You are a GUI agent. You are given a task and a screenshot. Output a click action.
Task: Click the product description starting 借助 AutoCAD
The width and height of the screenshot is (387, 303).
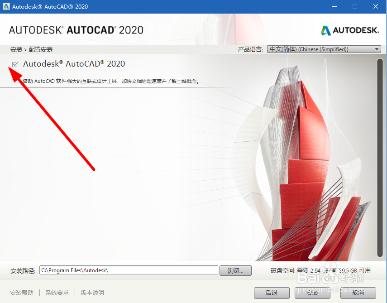[111, 81]
